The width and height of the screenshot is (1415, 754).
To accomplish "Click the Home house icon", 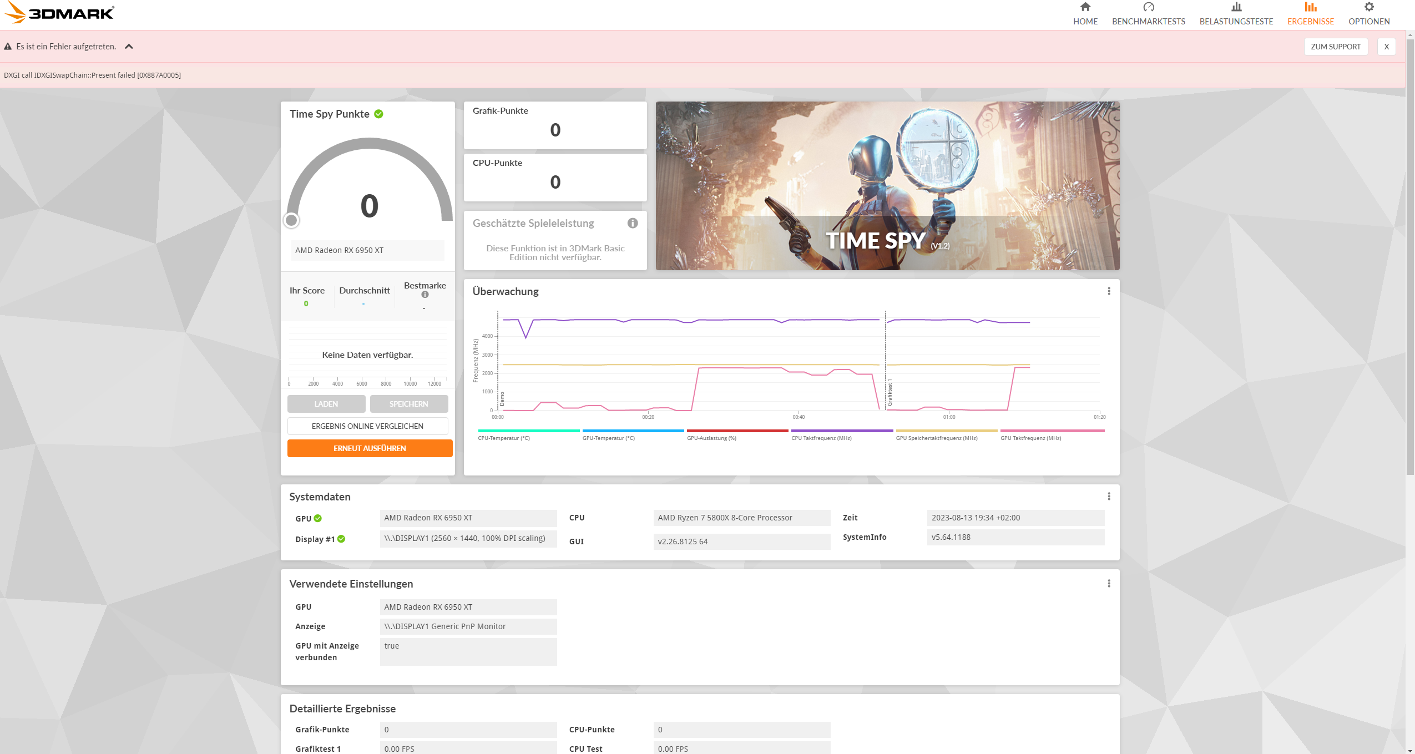I will pos(1085,7).
